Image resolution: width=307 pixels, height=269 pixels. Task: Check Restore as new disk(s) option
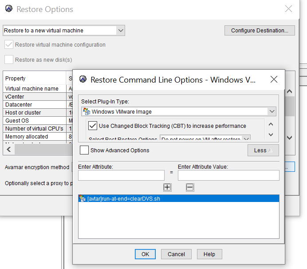(9, 59)
